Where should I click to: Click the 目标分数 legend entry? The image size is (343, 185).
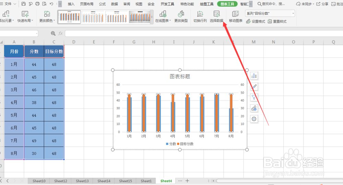pos(185,144)
